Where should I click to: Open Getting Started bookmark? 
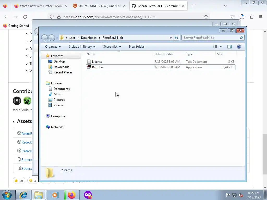16,26
